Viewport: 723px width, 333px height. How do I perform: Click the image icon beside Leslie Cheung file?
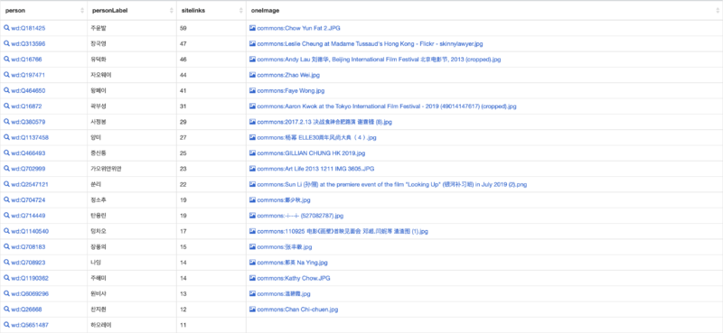pyautogui.click(x=252, y=43)
